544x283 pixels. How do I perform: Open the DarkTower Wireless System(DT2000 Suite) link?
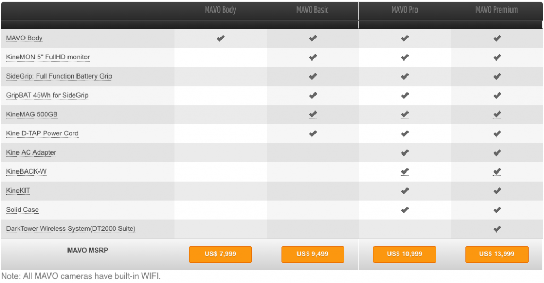[71, 229]
